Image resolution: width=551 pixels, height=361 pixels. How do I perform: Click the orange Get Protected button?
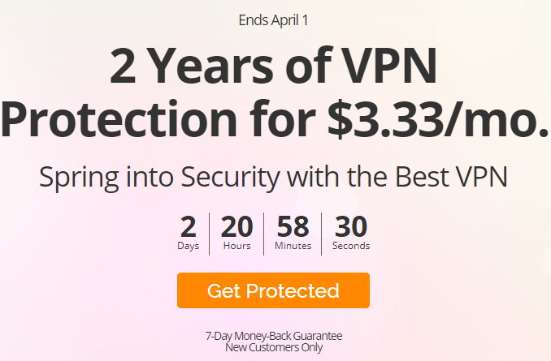(273, 290)
